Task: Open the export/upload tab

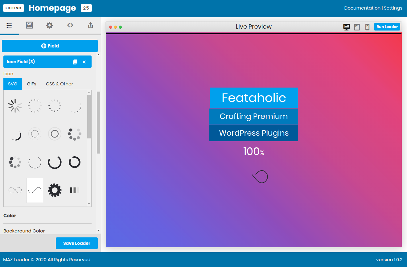Action: point(90,25)
